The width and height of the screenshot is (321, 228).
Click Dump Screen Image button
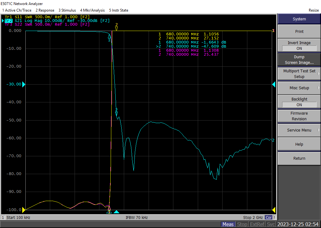[299, 60]
